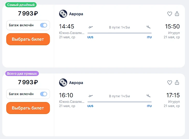Screen dimensions: 189x139
Task: Toggle baggage included on the second ticket
Action: (43, 94)
